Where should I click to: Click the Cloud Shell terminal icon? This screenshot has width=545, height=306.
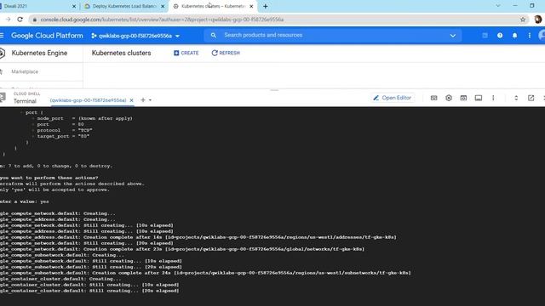[3, 98]
